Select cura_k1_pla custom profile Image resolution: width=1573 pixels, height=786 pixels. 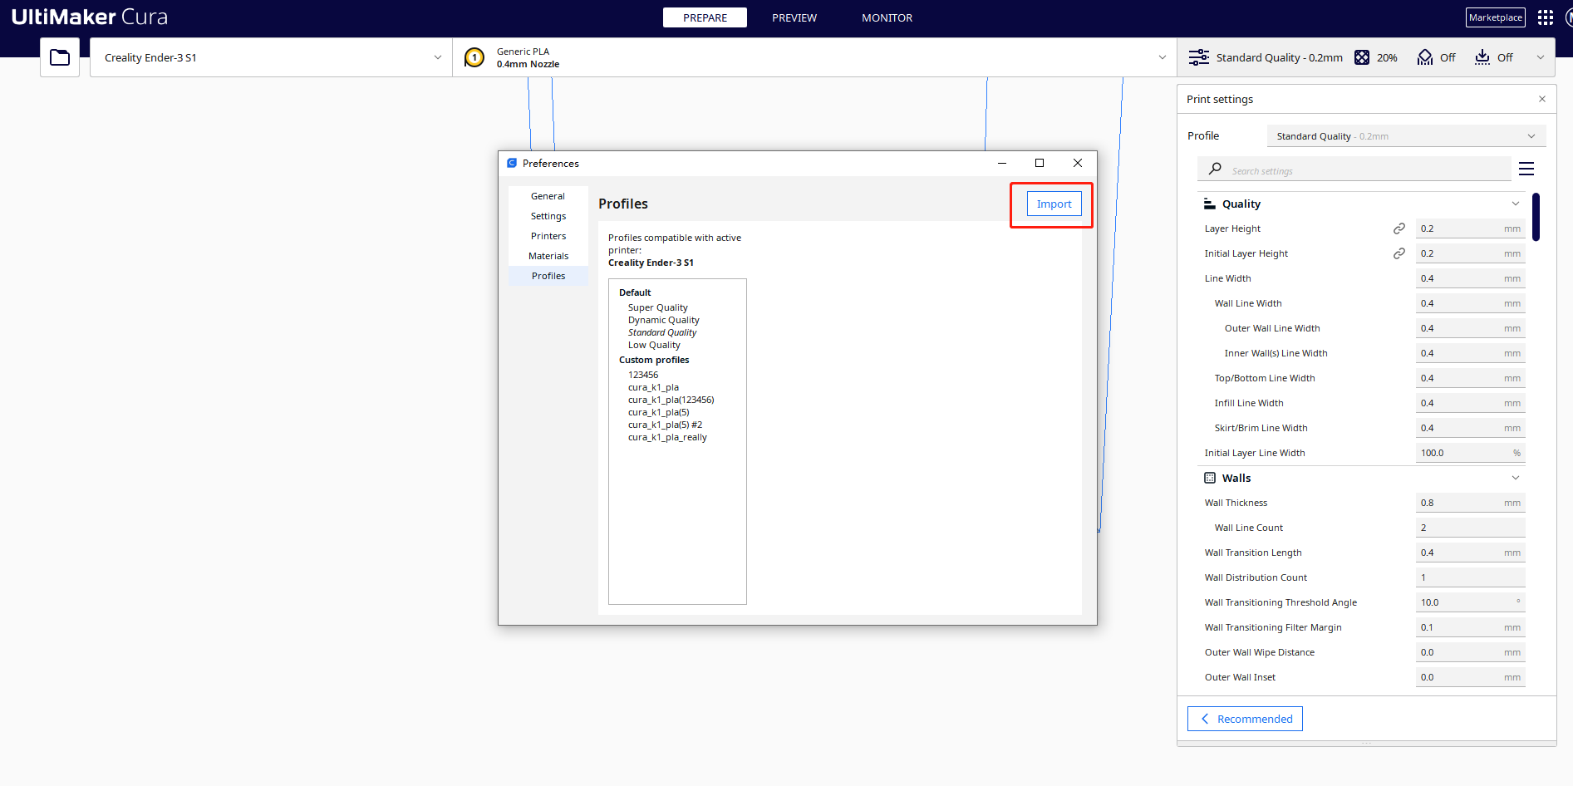click(653, 387)
